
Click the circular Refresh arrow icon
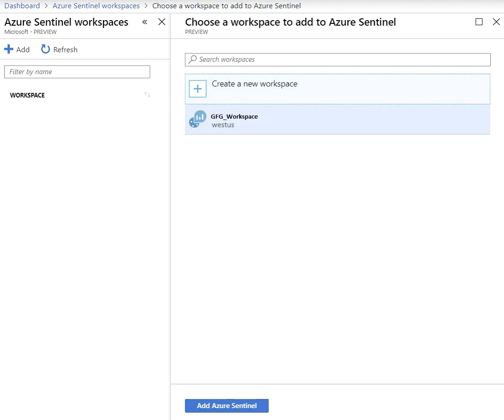point(45,49)
